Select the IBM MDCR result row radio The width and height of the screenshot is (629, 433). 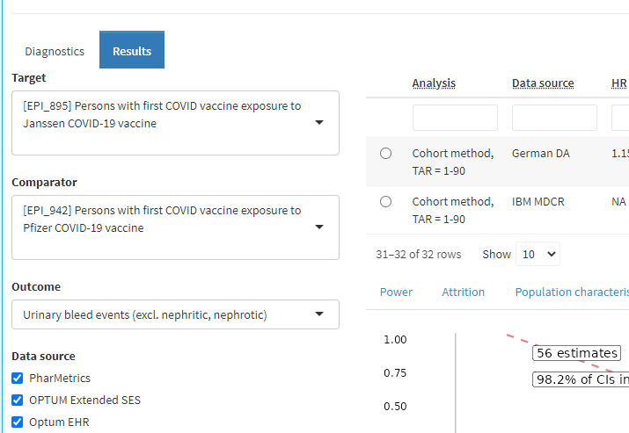click(x=385, y=201)
